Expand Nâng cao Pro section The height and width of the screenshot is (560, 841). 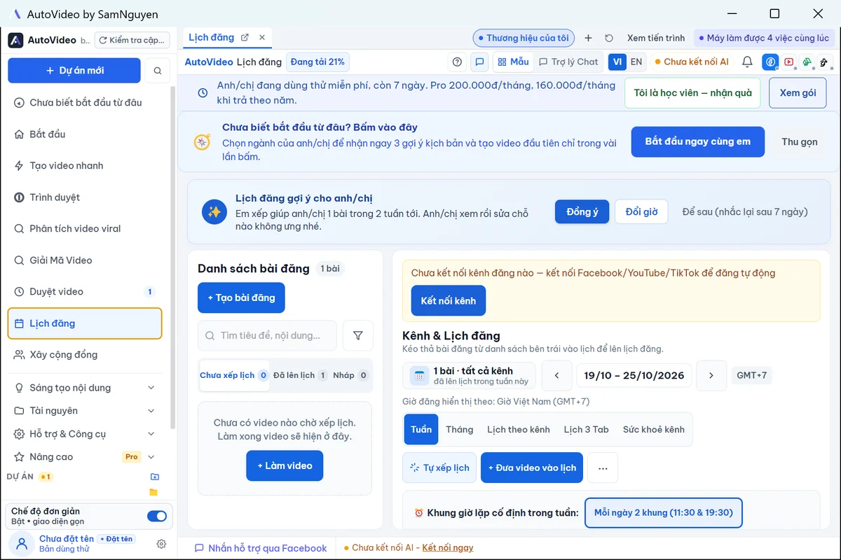click(85, 457)
